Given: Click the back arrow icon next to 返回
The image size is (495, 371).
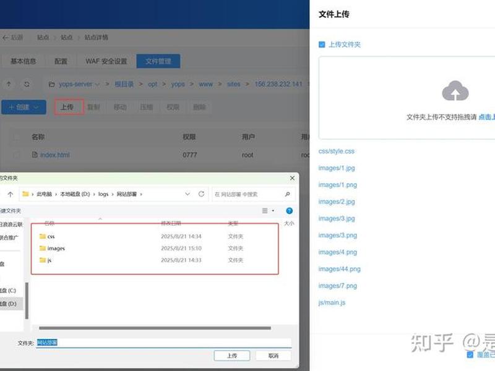Looking at the screenshot, I should [x=6, y=38].
